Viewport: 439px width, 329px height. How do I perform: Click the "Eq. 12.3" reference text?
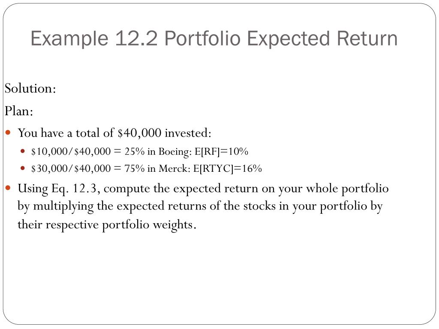(x=74, y=189)
